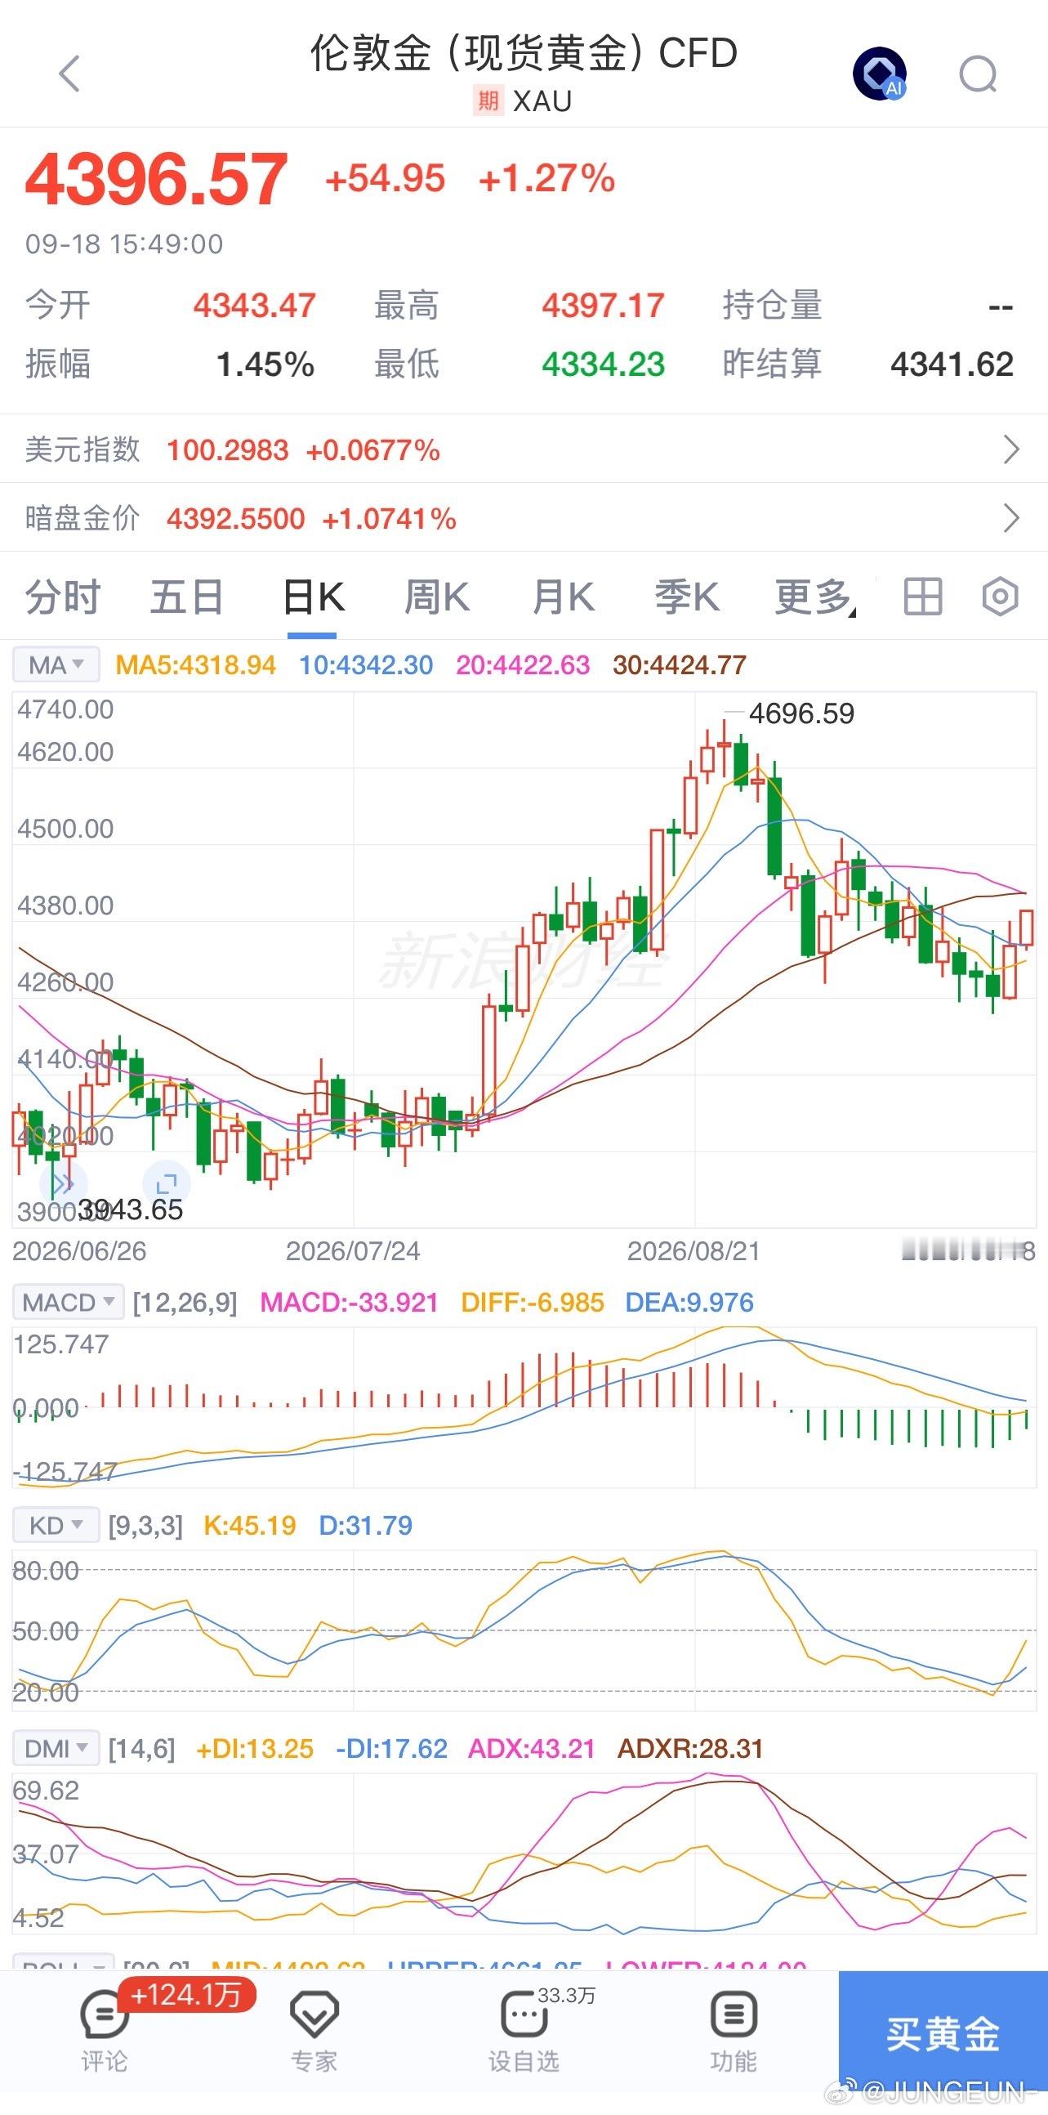Open the KD indicator dropdown
This screenshot has height=2115, width=1048.
click(x=56, y=1526)
